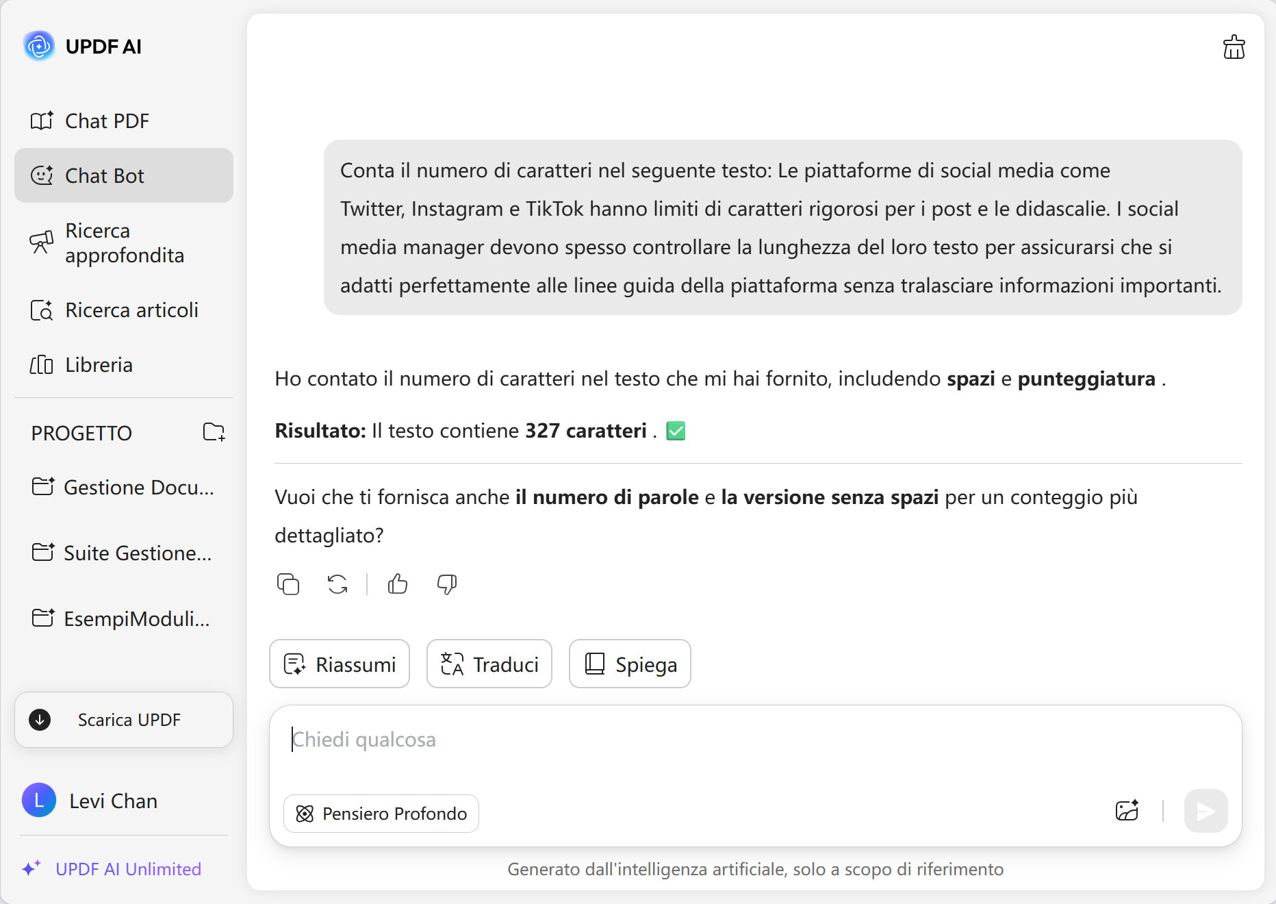This screenshot has width=1276, height=904.
Task: Open the EsempiModuli project
Action: [123, 618]
